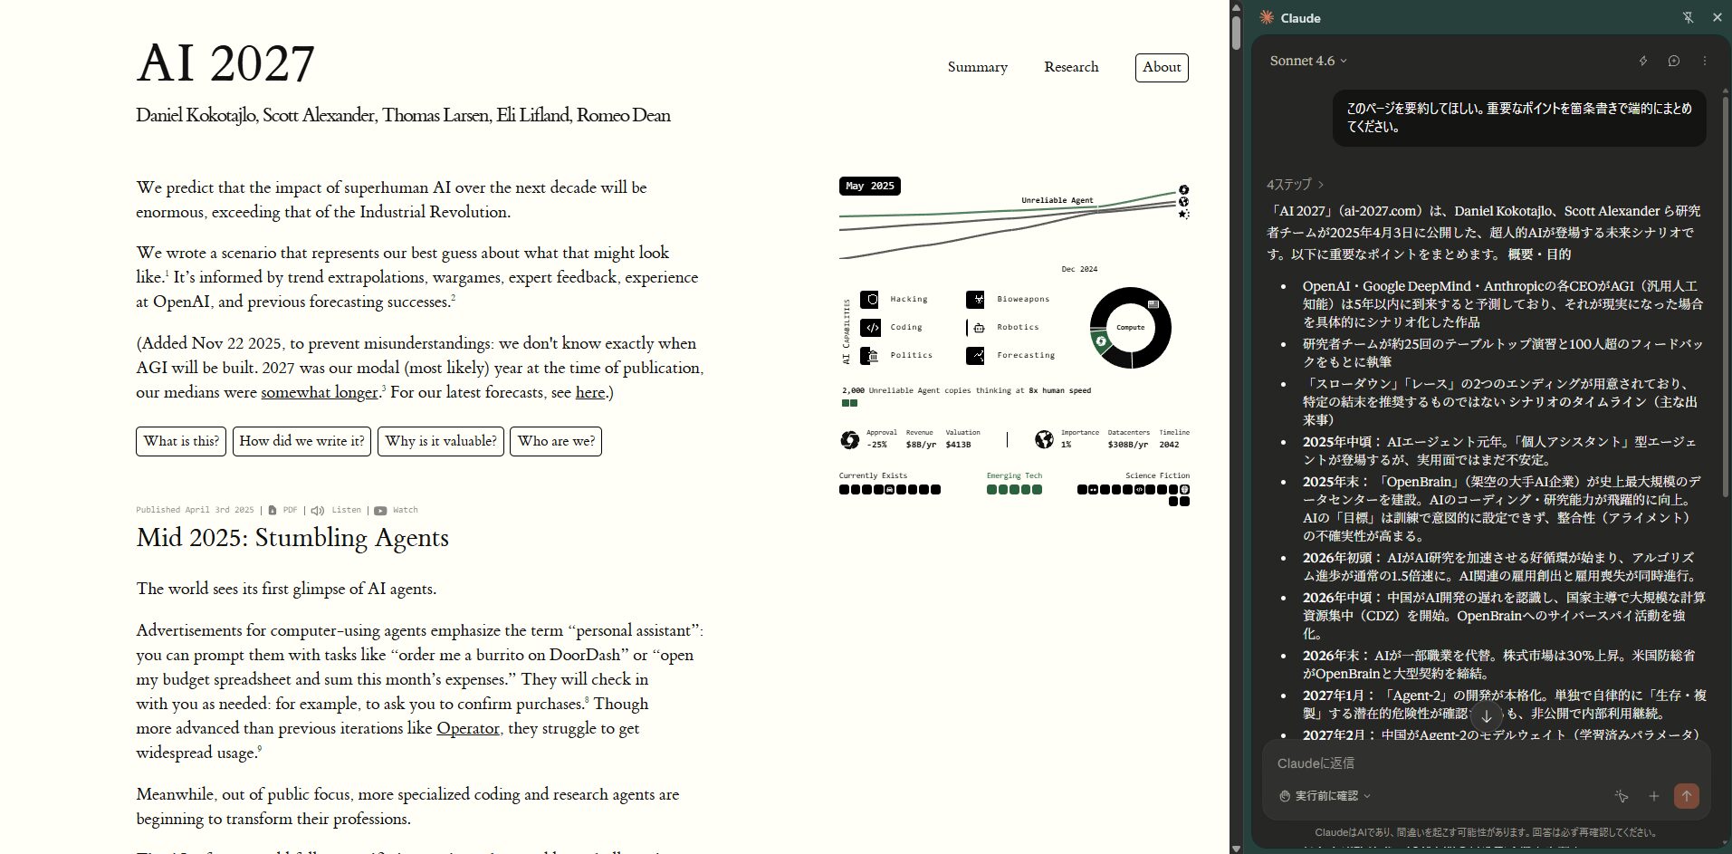
Task: Click the About button in the header
Action: click(x=1161, y=67)
